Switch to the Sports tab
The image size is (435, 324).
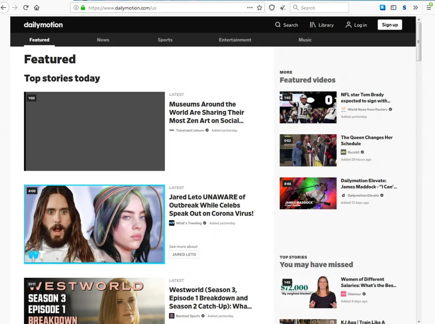pyautogui.click(x=165, y=39)
